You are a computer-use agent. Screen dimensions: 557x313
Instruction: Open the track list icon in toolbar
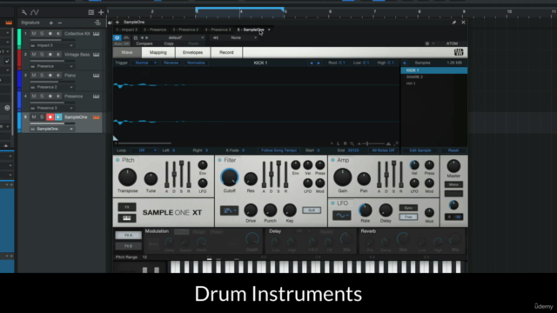pyautogui.click(x=91, y=12)
